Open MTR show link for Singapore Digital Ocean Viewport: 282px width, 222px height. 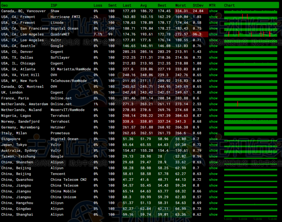213,139
